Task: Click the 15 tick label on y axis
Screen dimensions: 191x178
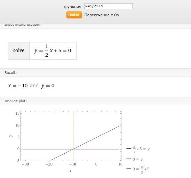Action: 17,113
